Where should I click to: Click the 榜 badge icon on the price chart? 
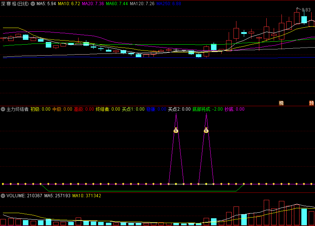click(281, 103)
